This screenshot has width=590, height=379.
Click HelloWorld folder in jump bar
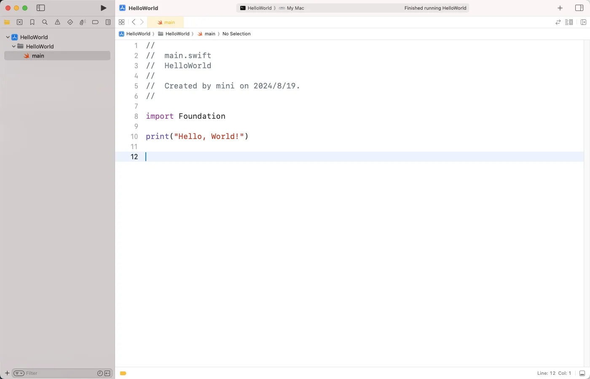[x=174, y=34]
